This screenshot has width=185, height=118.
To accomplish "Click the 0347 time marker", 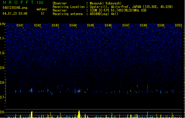I will pos(126,25).
